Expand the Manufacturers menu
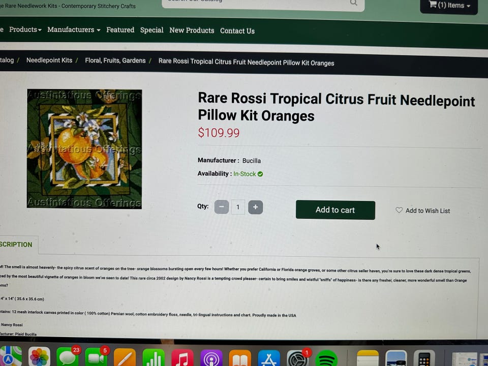The image size is (488, 366). click(x=74, y=30)
